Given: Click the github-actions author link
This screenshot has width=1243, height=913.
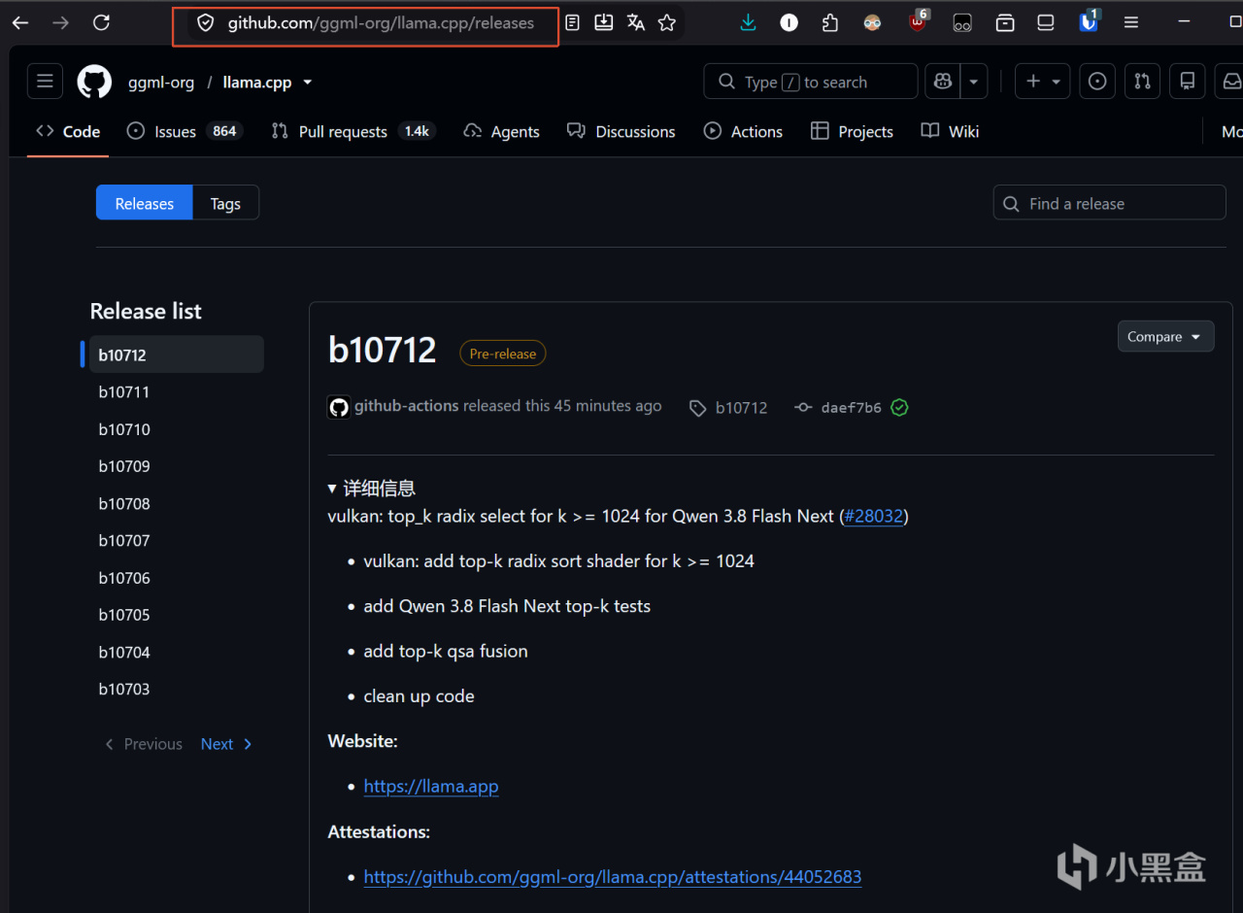Looking at the screenshot, I should click(406, 406).
